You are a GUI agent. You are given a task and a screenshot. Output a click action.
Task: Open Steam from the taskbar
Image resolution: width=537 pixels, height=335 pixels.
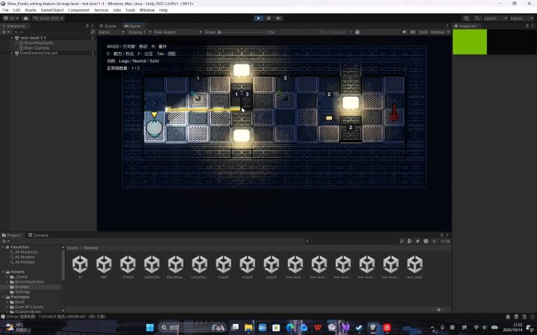coord(359,328)
